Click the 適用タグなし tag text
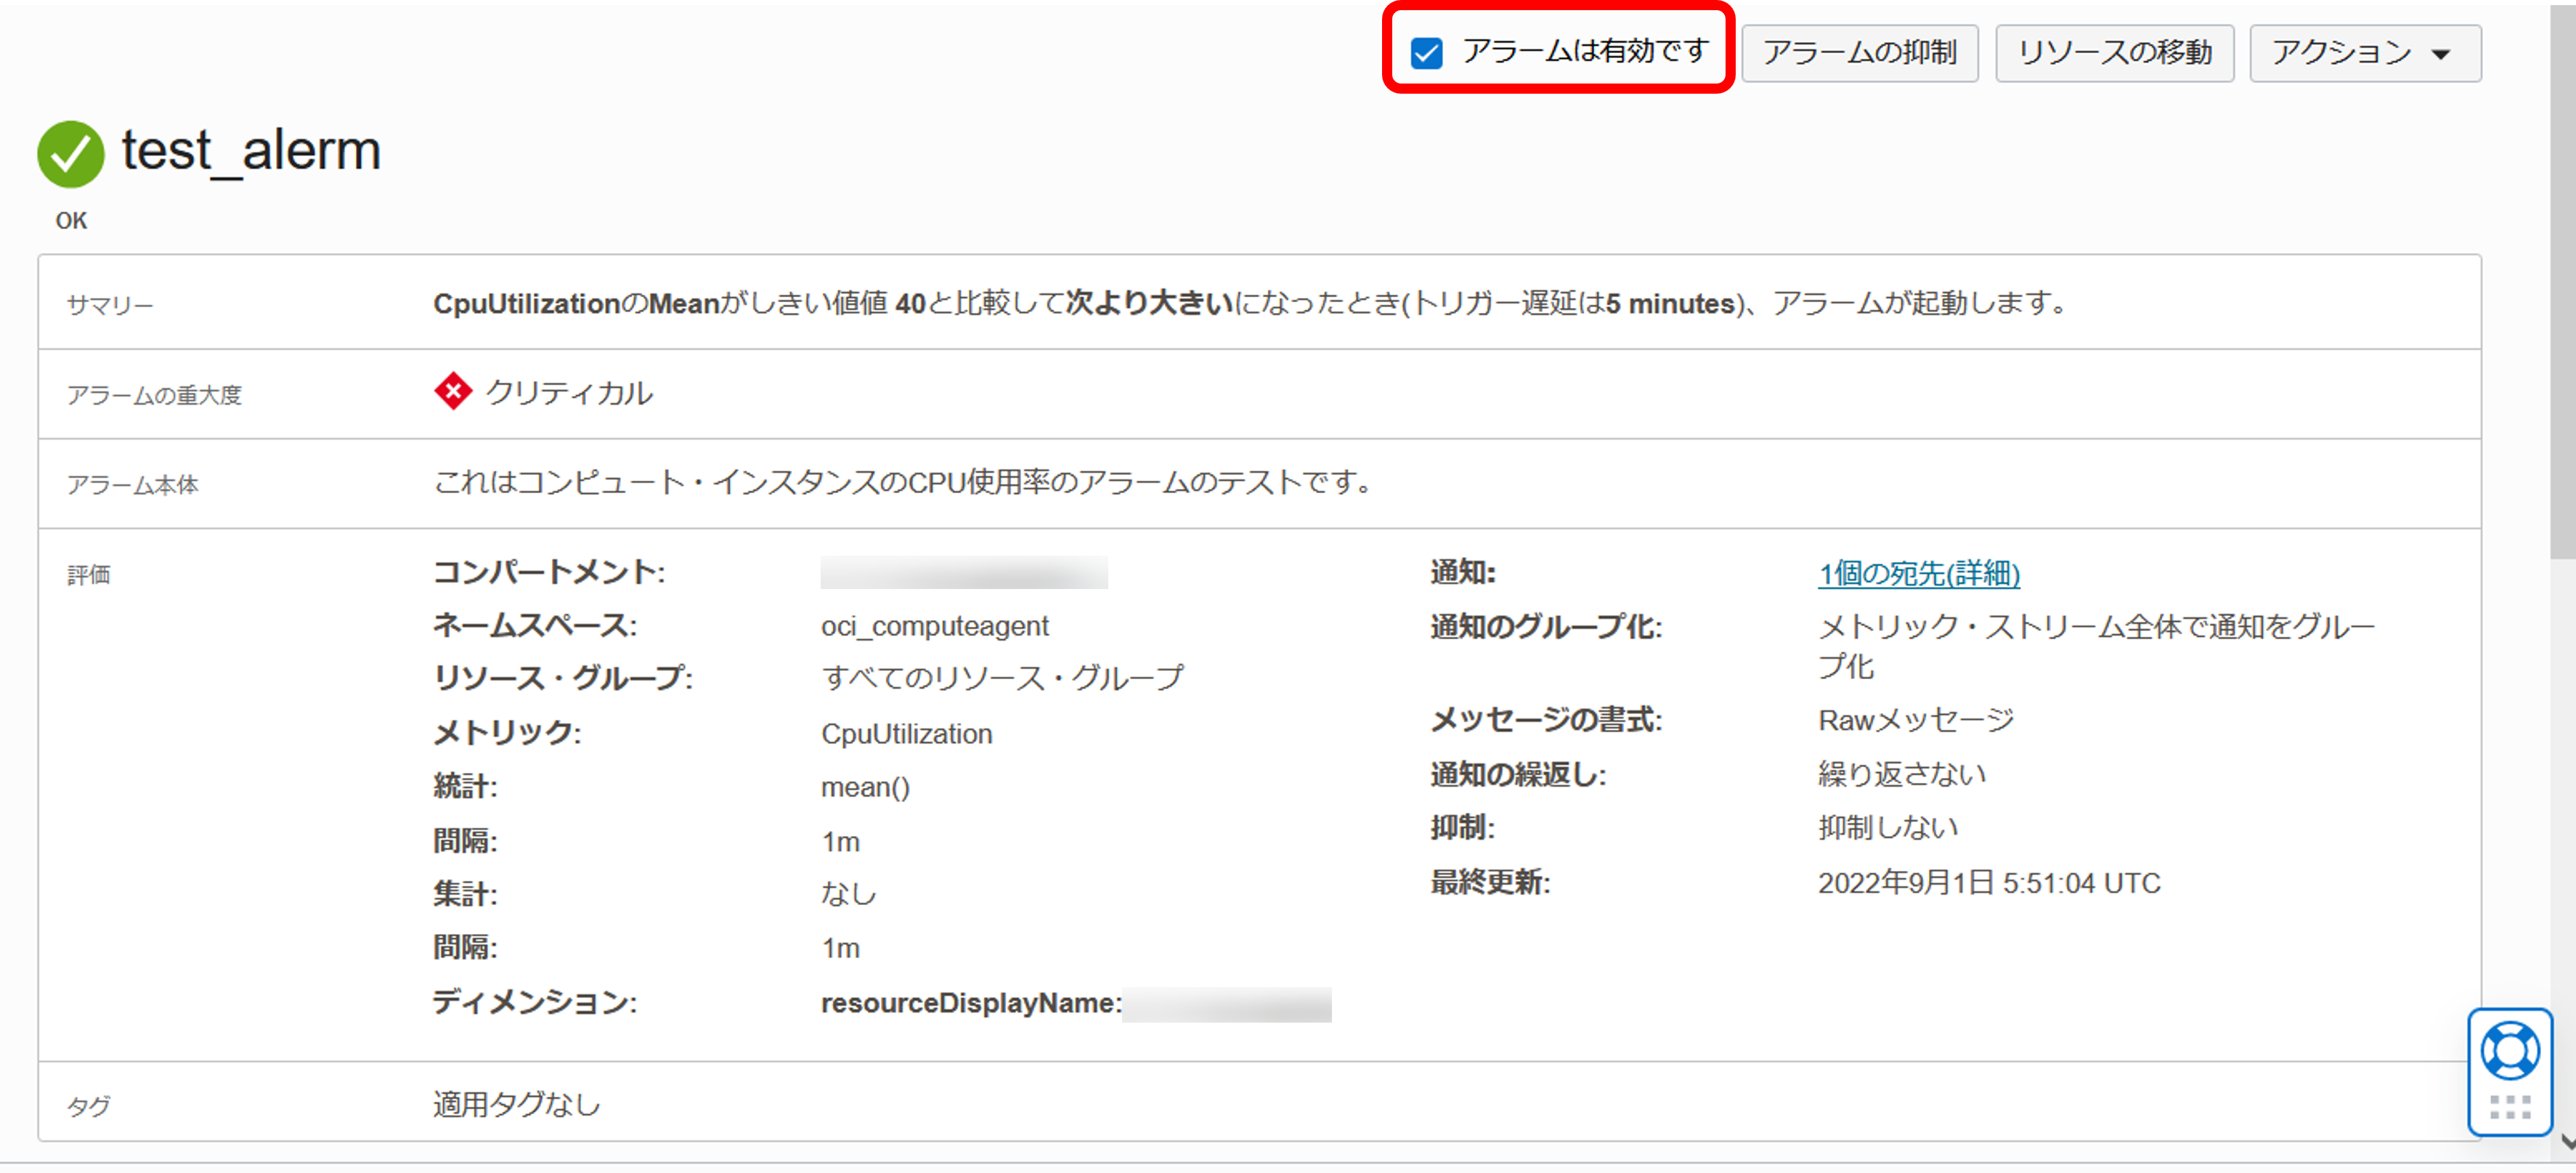The image size is (2576, 1173). tap(516, 1104)
